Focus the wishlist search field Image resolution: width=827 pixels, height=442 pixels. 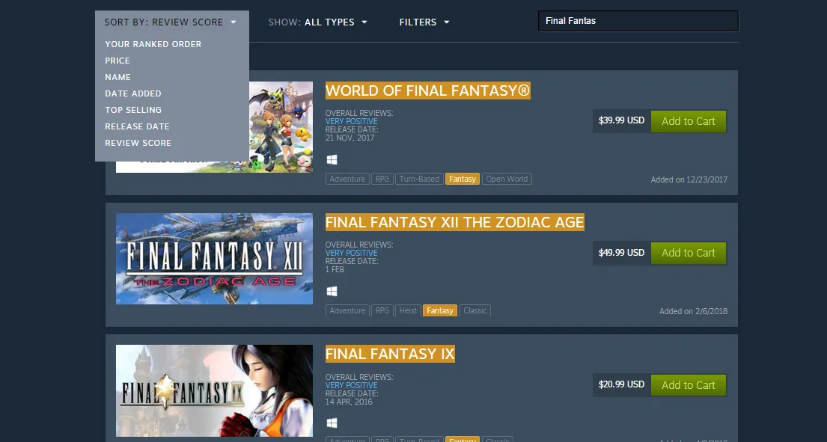coord(638,21)
